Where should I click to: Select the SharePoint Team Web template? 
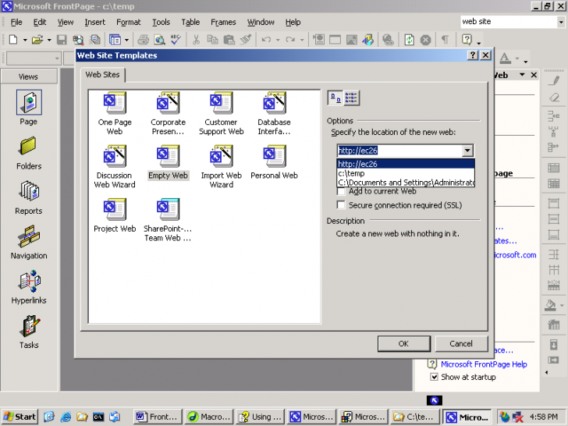(168, 210)
